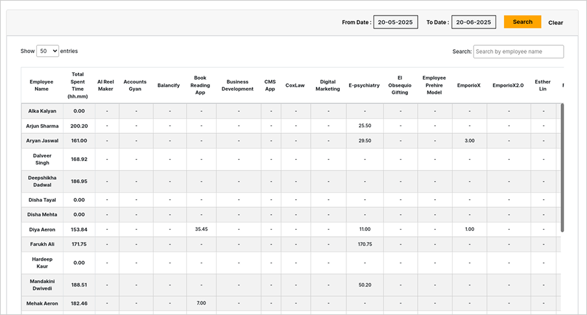Focus the Search by employee name box
Viewport: 587px width, 315px height.
click(x=518, y=52)
